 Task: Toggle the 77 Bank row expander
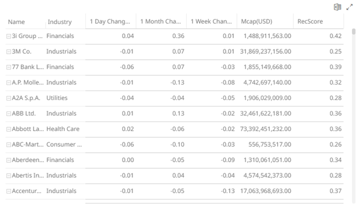[9, 67]
